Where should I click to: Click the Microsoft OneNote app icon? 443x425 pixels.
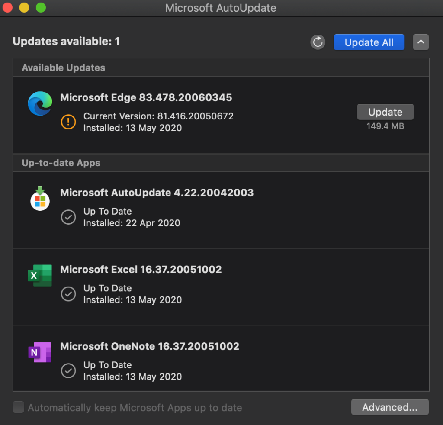pos(40,352)
